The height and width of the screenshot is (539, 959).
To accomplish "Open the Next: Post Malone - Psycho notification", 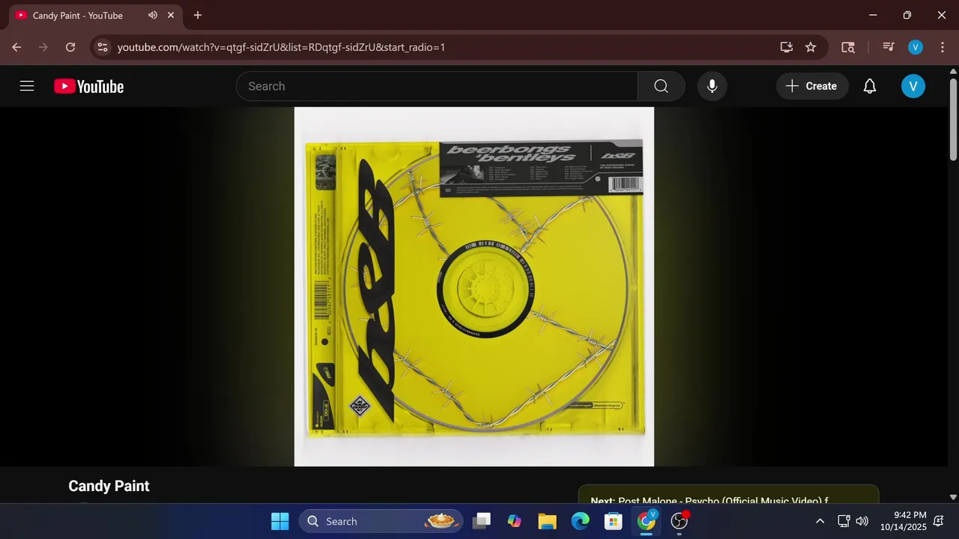I will tap(728, 495).
